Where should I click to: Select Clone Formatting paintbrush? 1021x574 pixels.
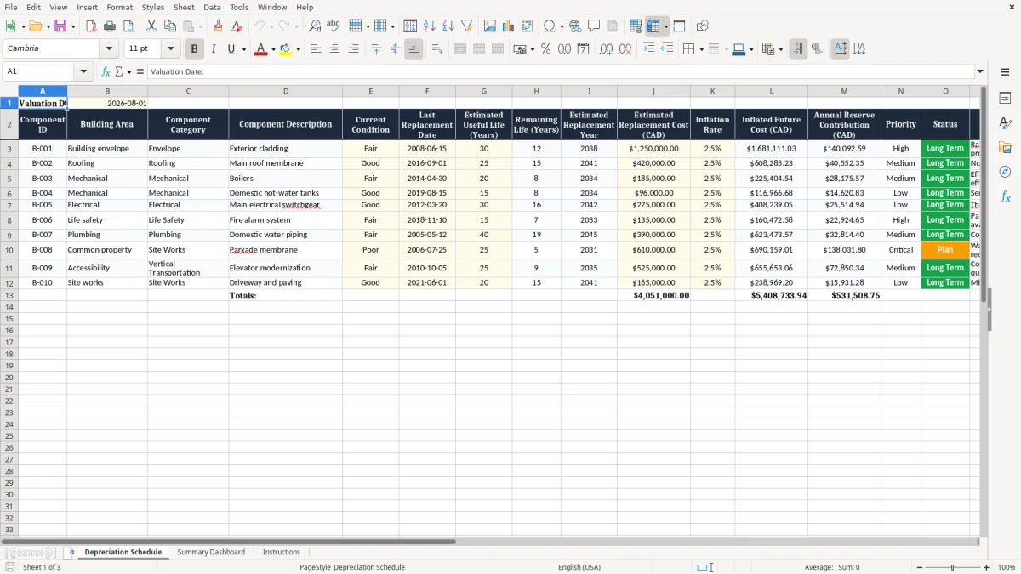coord(218,26)
